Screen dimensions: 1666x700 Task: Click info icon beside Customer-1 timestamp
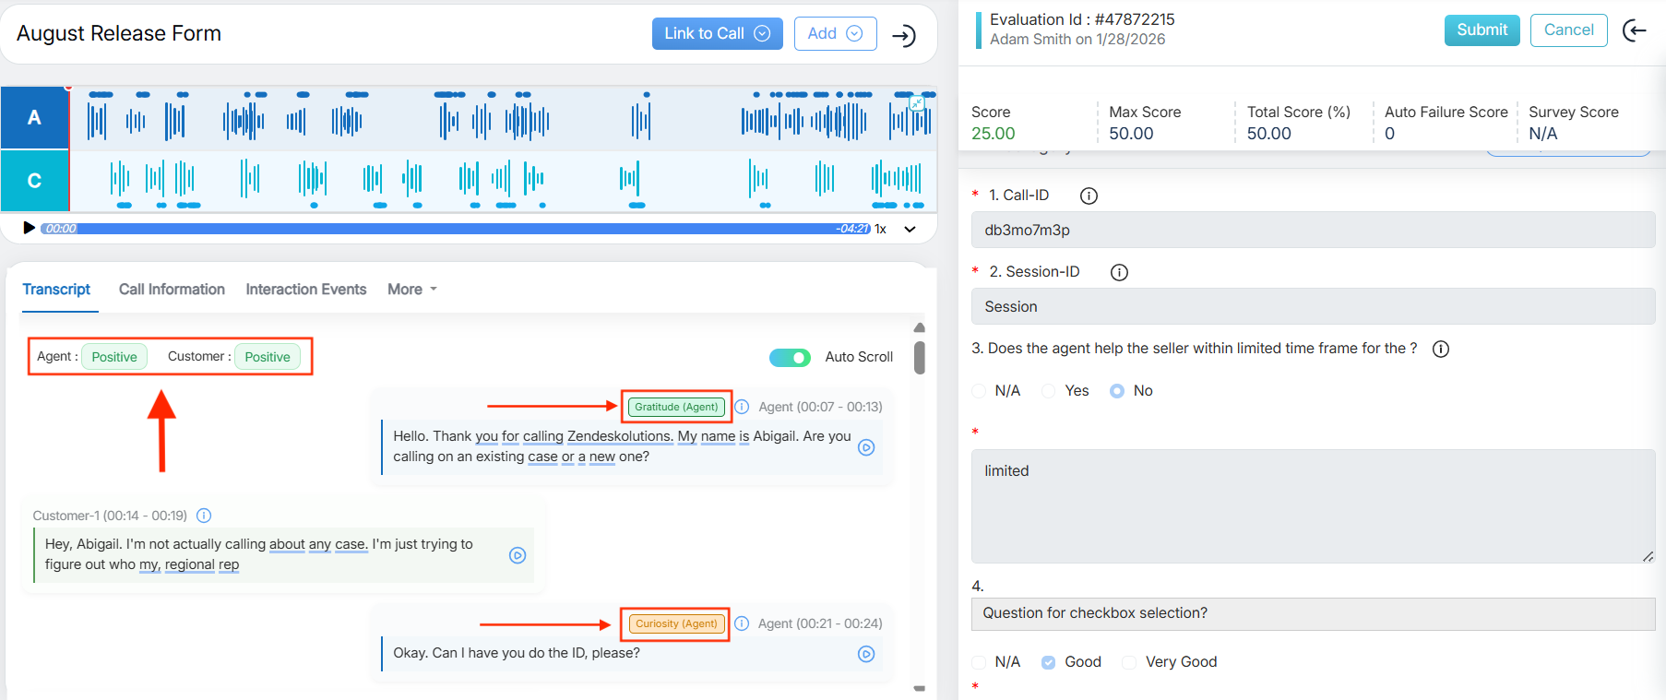click(204, 516)
